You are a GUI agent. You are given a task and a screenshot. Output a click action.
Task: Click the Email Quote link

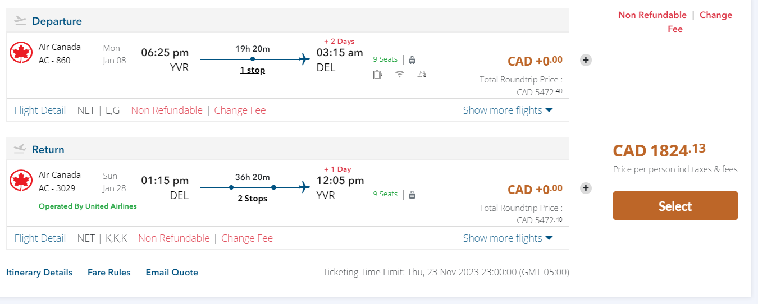coord(172,273)
